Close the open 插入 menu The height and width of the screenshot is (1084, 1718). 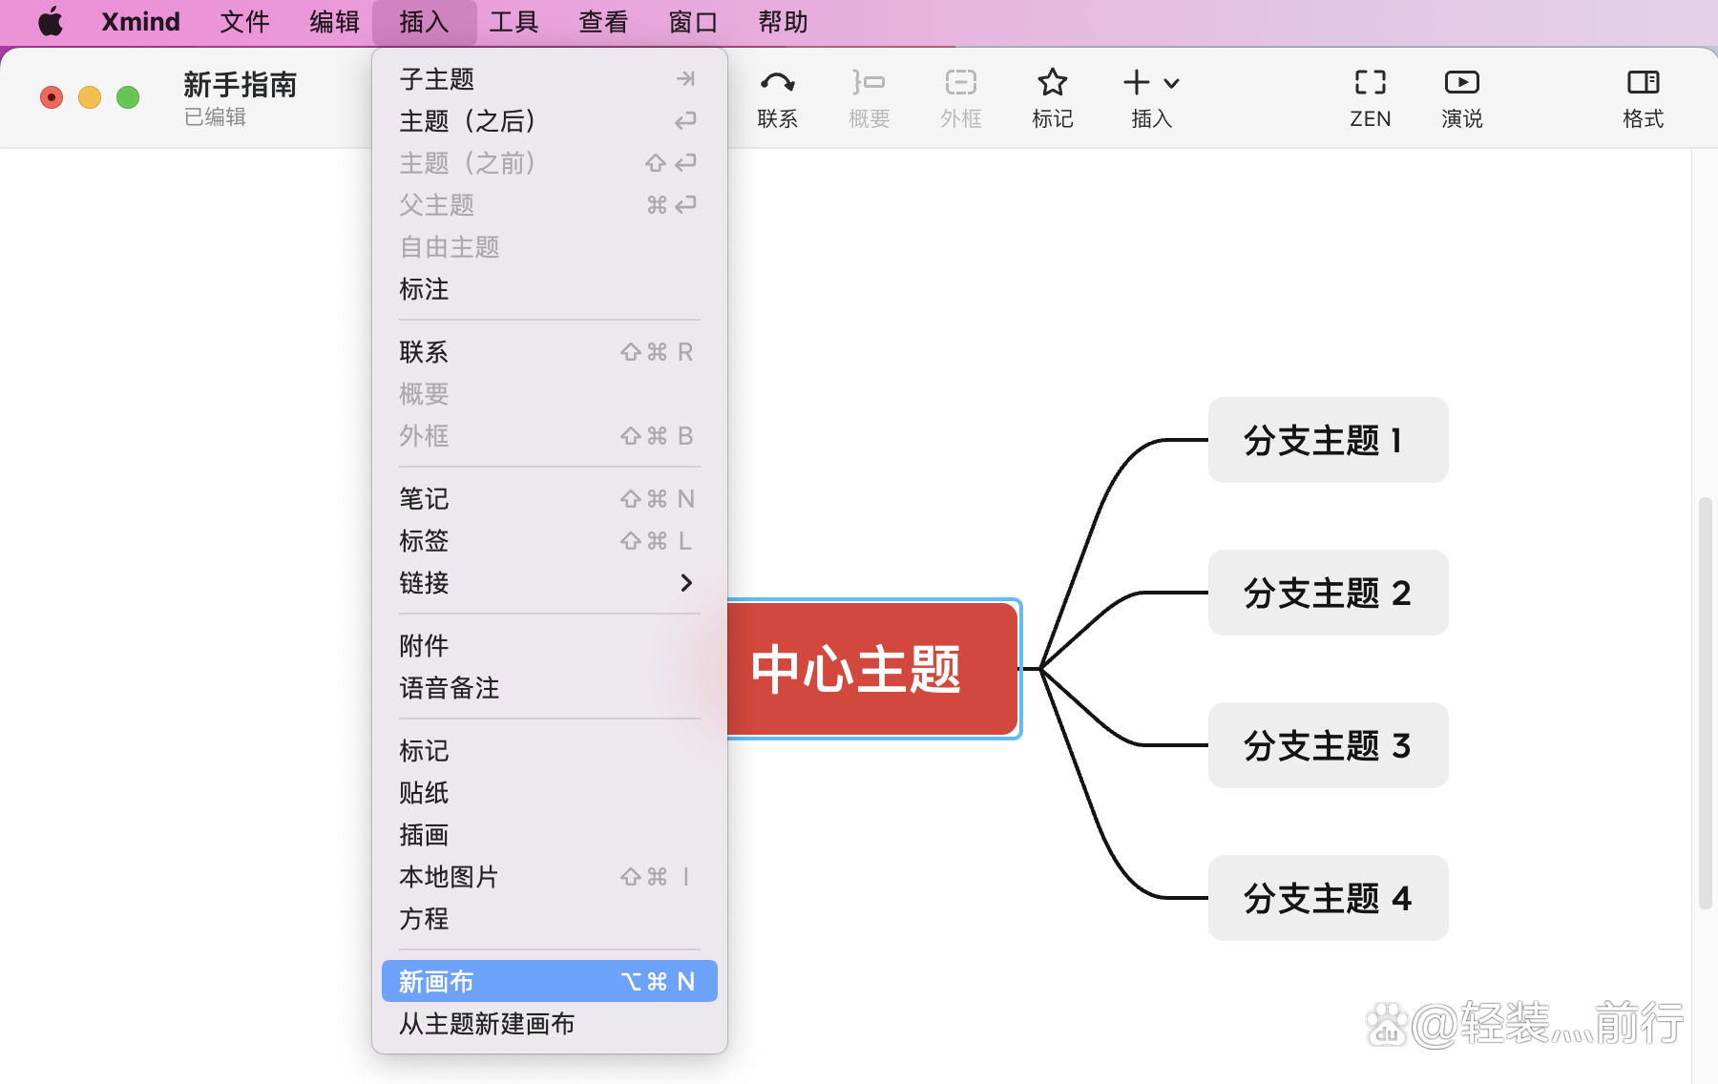[424, 21]
